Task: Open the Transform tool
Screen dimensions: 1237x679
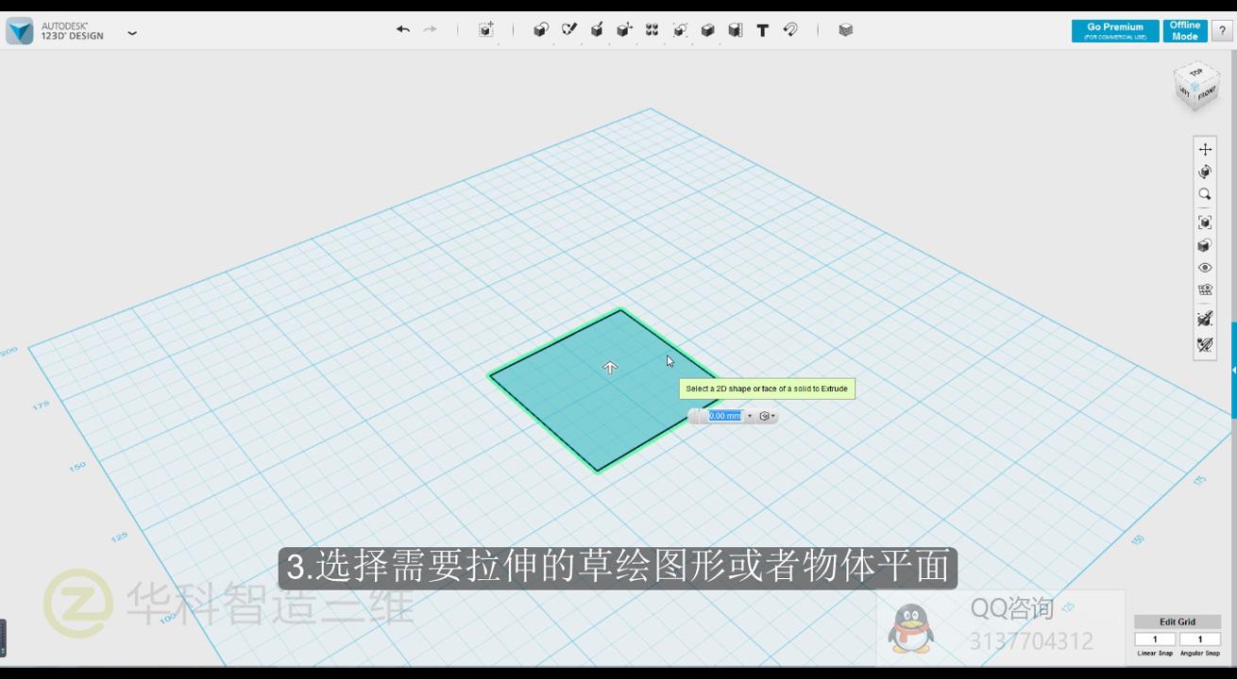Action: click(485, 30)
